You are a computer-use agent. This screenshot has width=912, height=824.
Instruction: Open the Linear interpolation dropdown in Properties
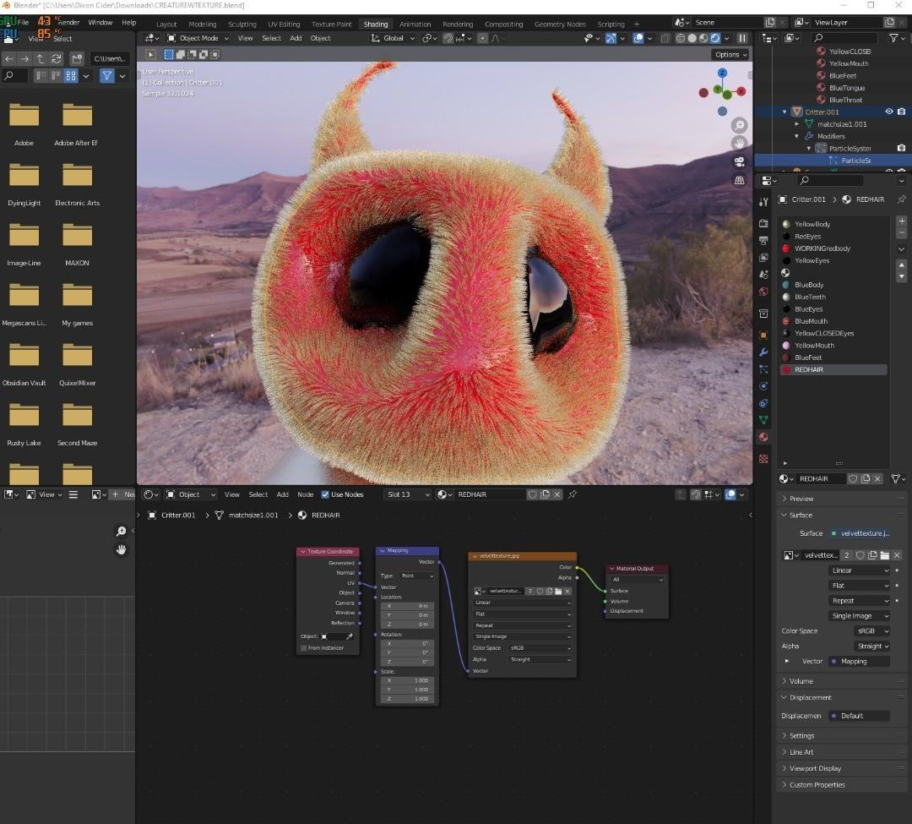pos(860,570)
